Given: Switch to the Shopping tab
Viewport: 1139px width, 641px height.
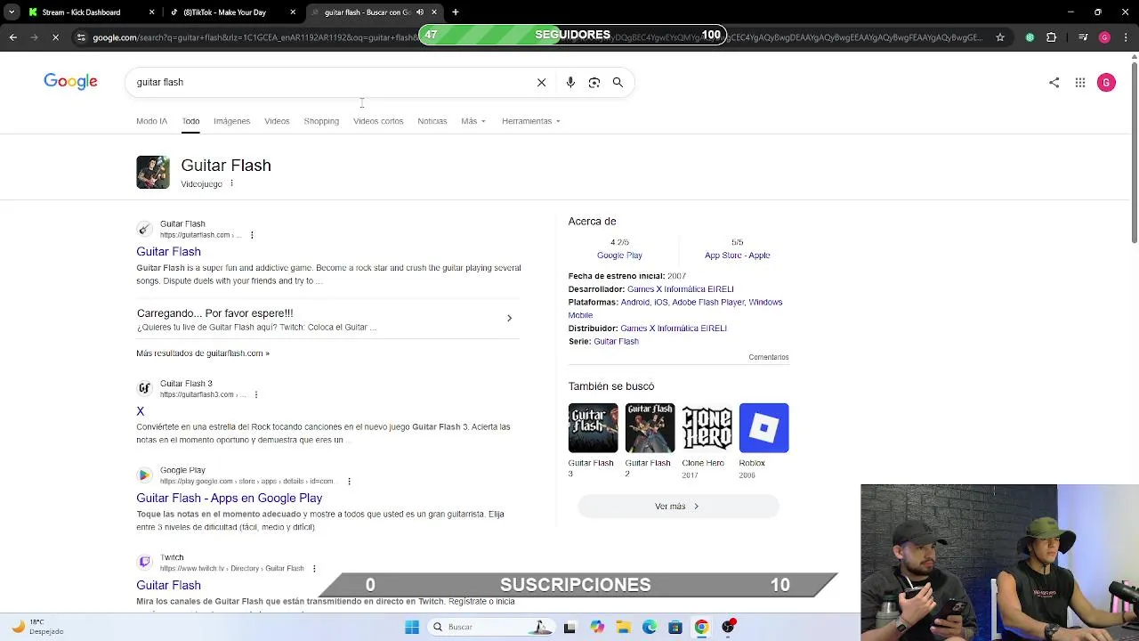Looking at the screenshot, I should 321,121.
